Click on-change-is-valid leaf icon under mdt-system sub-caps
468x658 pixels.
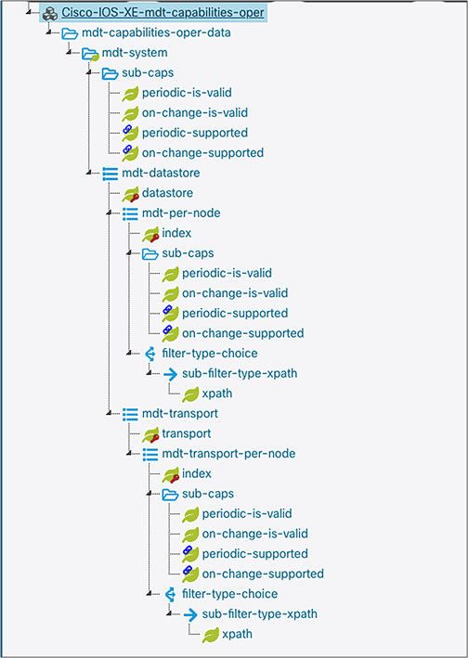pyautogui.click(x=131, y=113)
